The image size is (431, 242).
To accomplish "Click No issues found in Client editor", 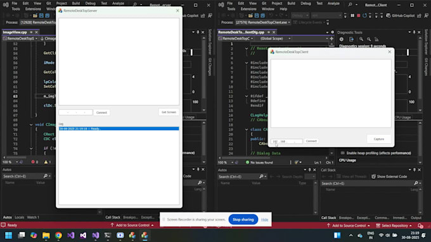I will point(259,162).
